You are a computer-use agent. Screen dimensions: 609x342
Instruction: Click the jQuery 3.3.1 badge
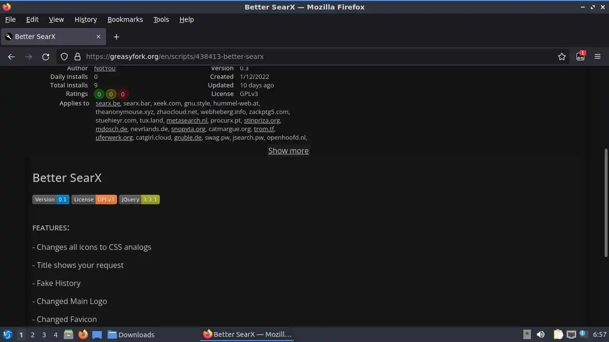click(x=139, y=199)
